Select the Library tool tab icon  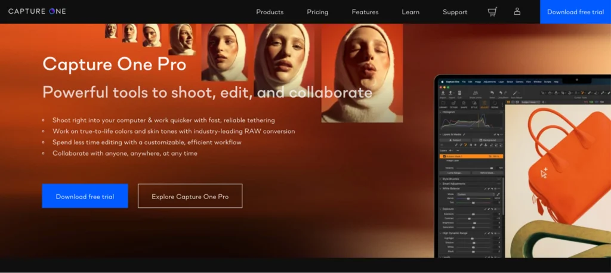click(x=443, y=103)
